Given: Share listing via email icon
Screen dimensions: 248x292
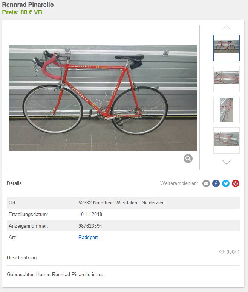Looking at the screenshot, I should tap(206, 183).
